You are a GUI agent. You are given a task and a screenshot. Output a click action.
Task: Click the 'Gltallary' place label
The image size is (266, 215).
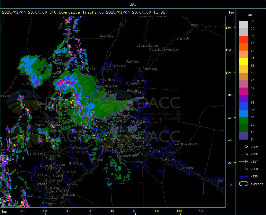coord(42,175)
